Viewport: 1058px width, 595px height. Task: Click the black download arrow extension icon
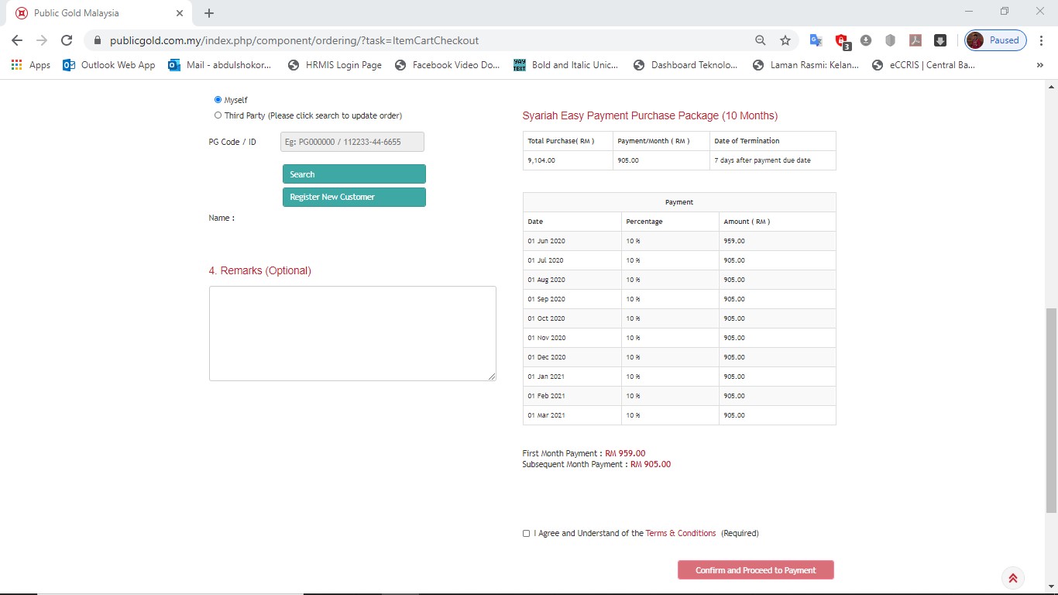click(940, 40)
